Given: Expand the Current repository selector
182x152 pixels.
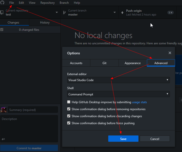Looking at the screenshot, I should point(30,12).
